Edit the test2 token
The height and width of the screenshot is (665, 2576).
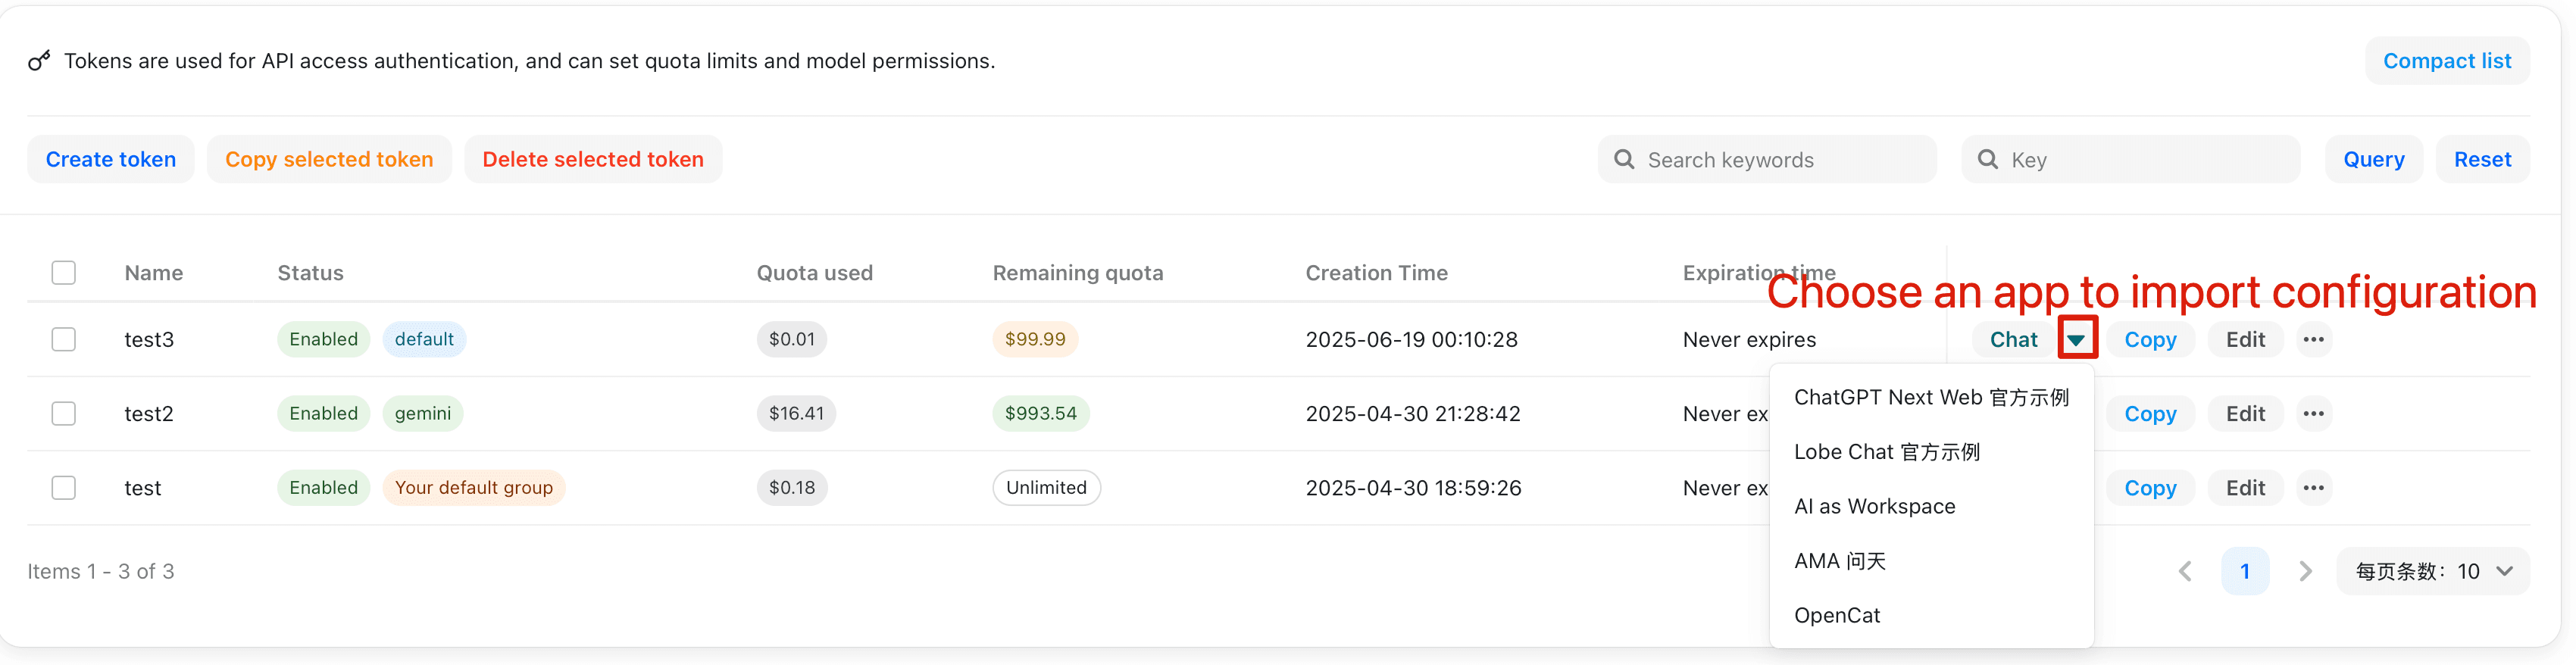[x=2245, y=414]
